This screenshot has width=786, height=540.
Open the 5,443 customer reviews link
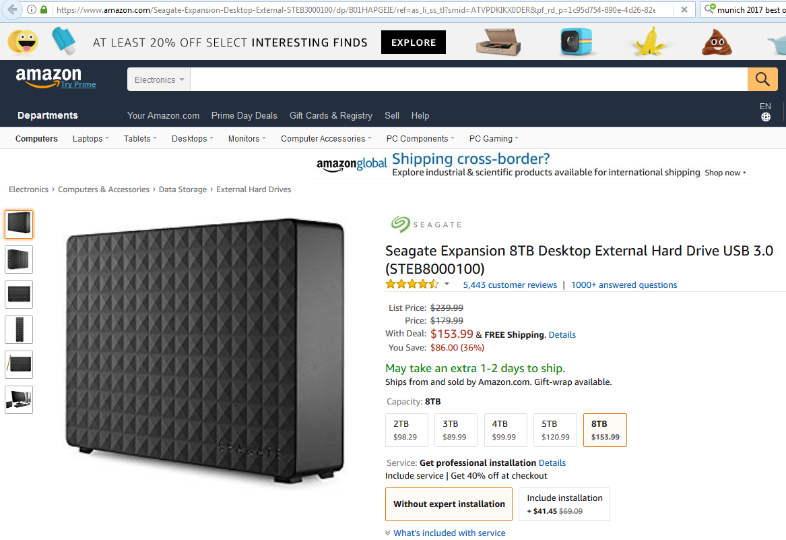(x=510, y=285)
